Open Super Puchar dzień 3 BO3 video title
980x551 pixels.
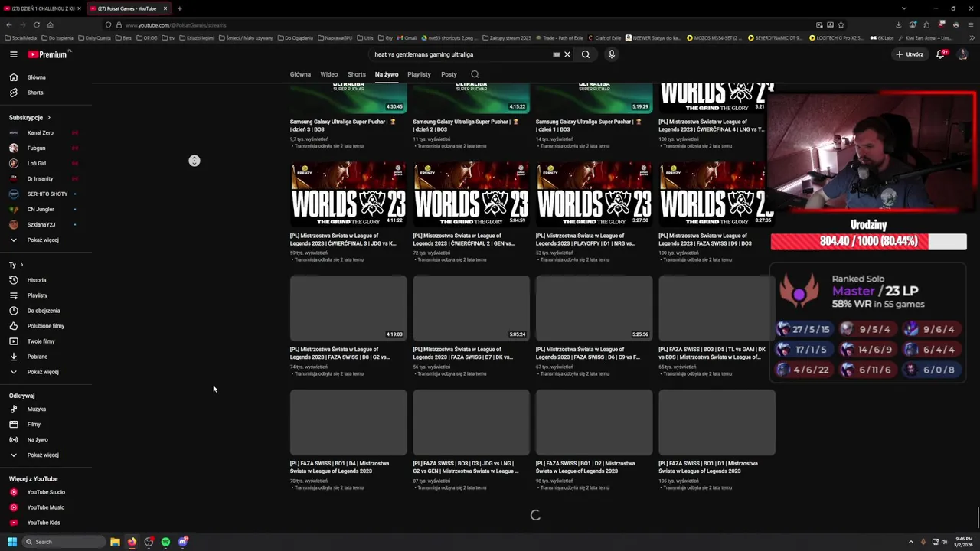[343, 126]
